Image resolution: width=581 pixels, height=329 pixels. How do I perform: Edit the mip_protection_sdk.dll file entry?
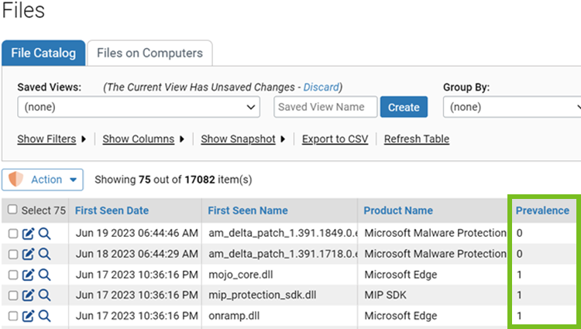28,295
